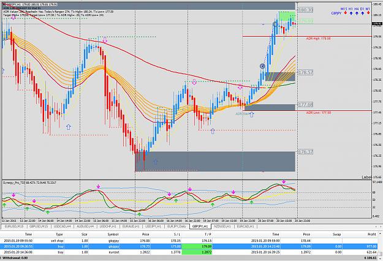Screen dimensions: 383x261
Task: Select the gbpjpy sell stop order row
Action: click(189, 241)
